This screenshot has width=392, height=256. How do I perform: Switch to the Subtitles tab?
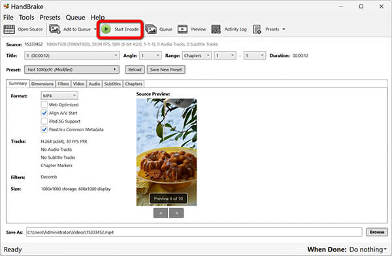(112, 84)
